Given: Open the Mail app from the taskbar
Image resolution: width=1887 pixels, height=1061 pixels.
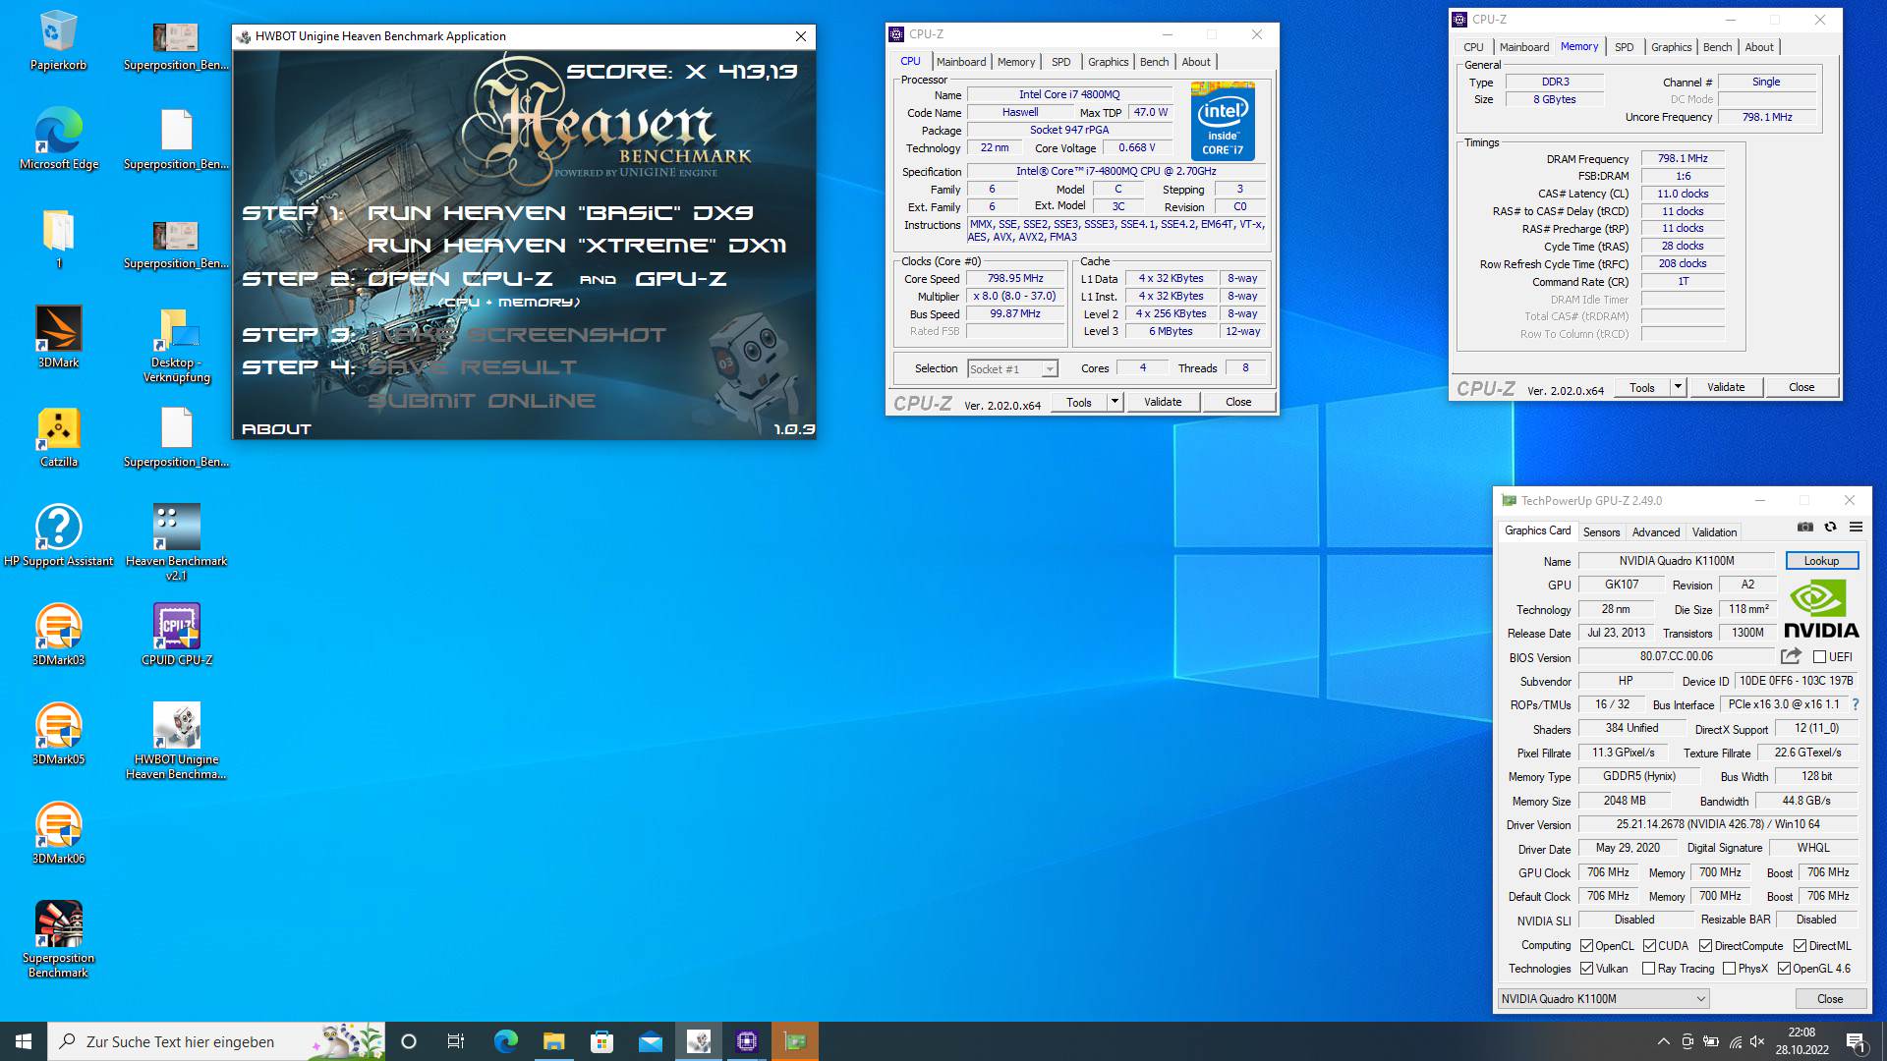Looking at the screenshot, I should pyautogui.click(x=650, y=1041).
